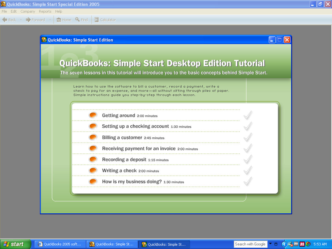Click orange bullet for Setting up a checking account
This screenshot has width=332, height=249.
coord(93,126)
